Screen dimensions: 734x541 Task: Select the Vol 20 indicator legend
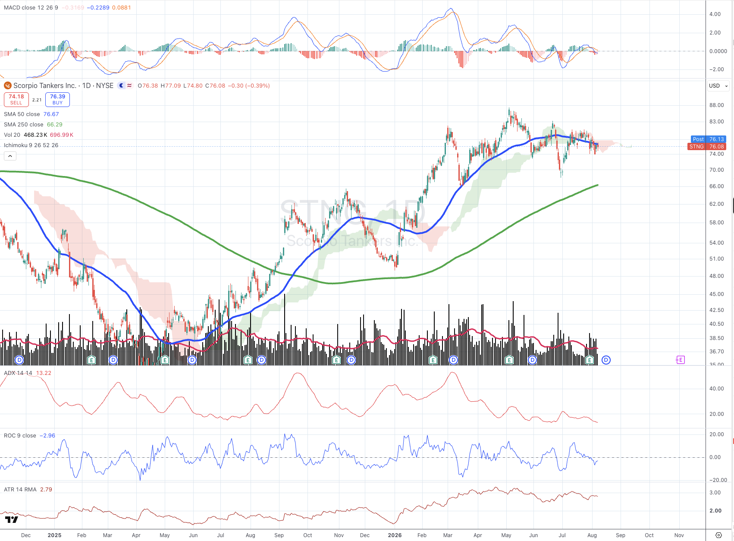click(x=12, y=135)
